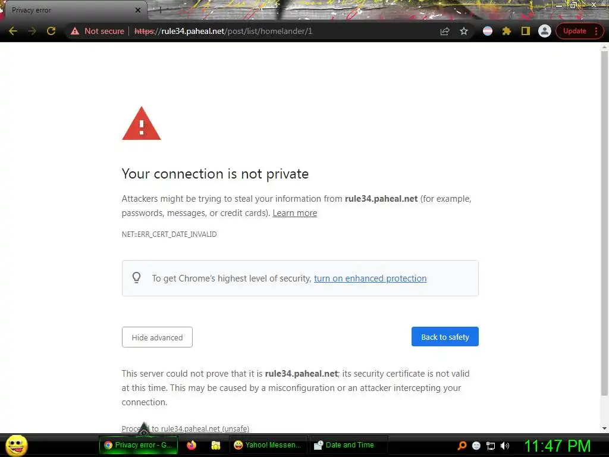Screen dimensions: 609x457
Task: Click the Hide advanced button
Action: 157,337
